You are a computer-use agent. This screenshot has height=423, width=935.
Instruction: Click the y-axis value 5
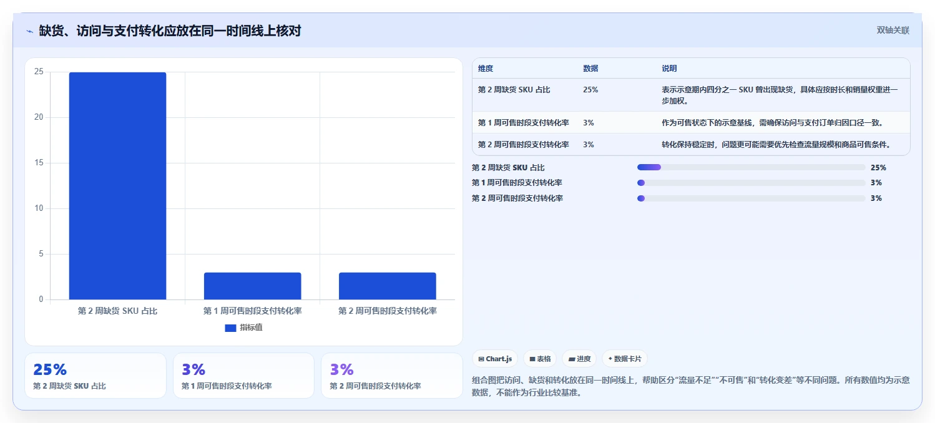pyautogui.click(x=41, y=254)
